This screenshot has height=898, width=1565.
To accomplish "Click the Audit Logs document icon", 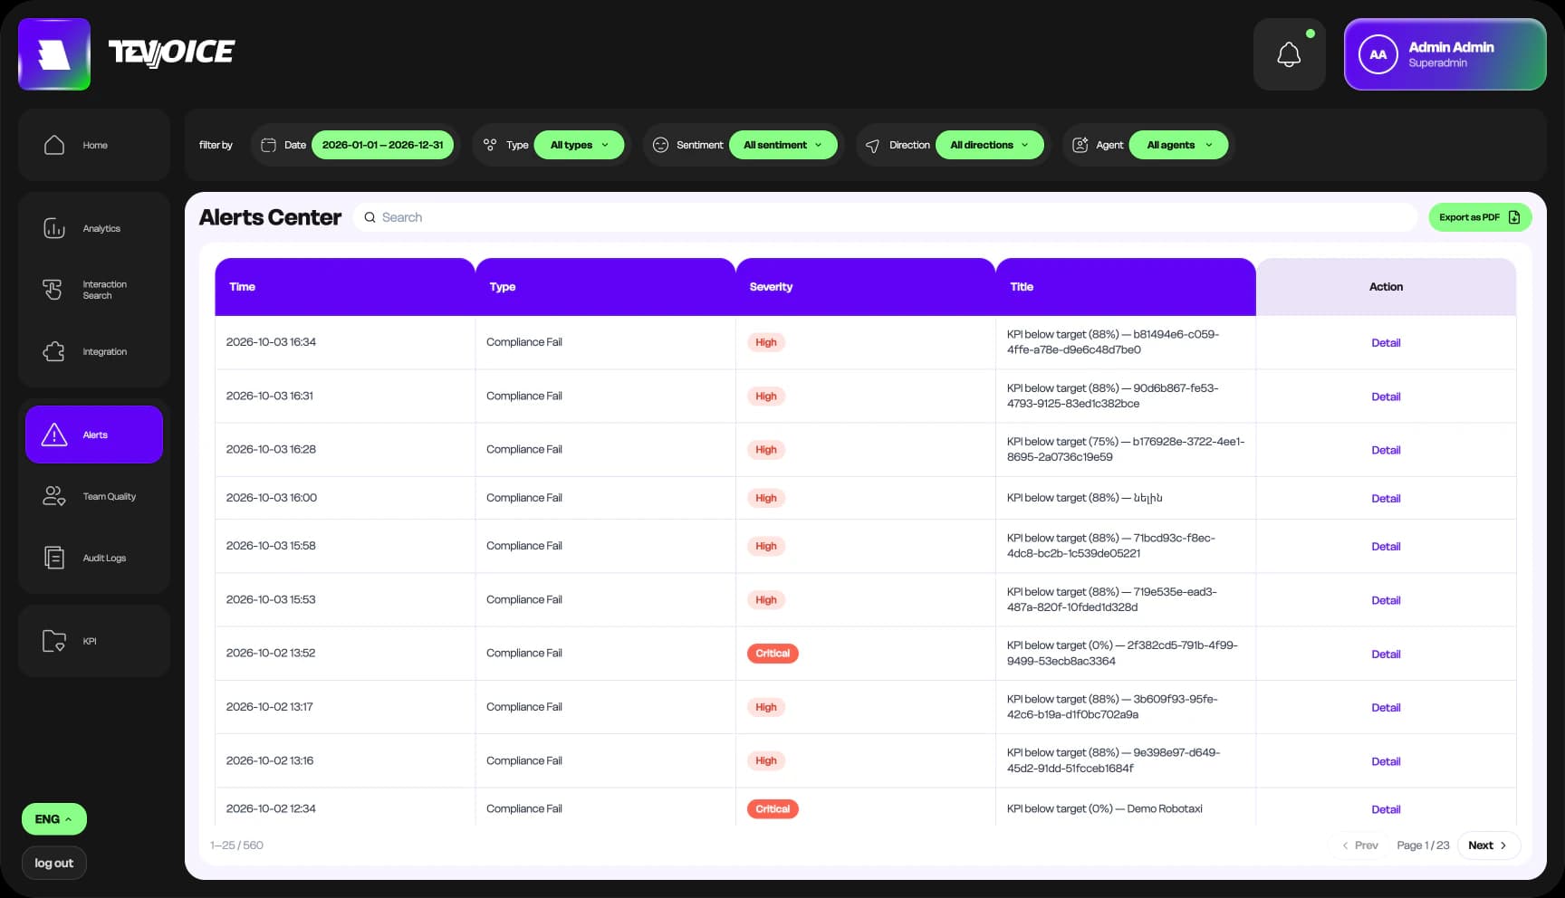I will tap(54, 558).
